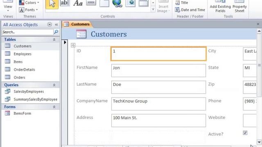The height and width of the screenshot is (147, 262).
Task: Click the FirstName label
Action: [x=87, y=67]
